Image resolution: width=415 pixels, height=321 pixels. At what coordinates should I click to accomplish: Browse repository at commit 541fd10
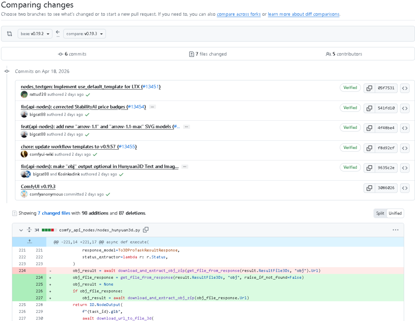pyautogui.click(x=405, y=108)
